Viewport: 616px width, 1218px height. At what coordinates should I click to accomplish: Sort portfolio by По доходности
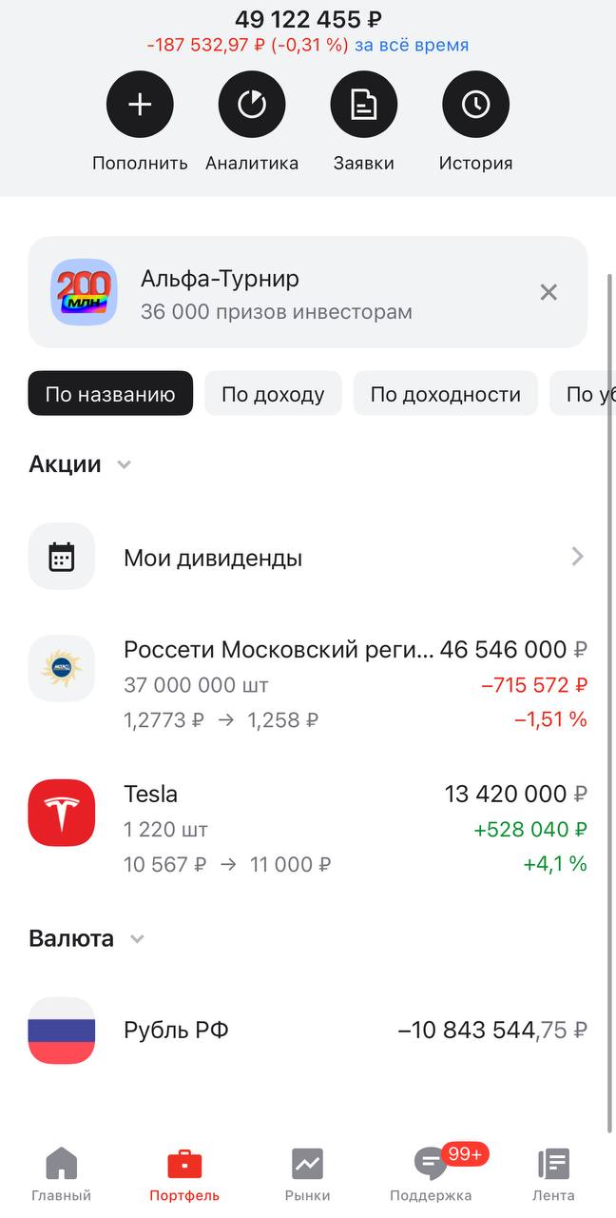pyautogui.click(x=445, y=394)
